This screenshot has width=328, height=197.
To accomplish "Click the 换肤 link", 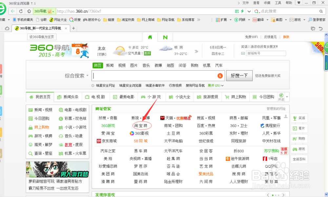I will tap(286, 37).
